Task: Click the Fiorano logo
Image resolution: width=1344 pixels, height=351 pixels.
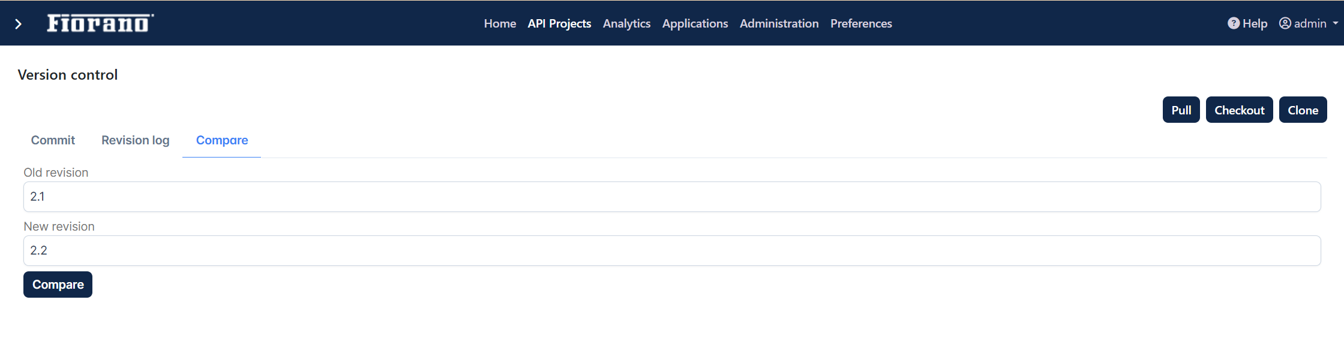Action: pyautogui.click(x=100, y=23)
